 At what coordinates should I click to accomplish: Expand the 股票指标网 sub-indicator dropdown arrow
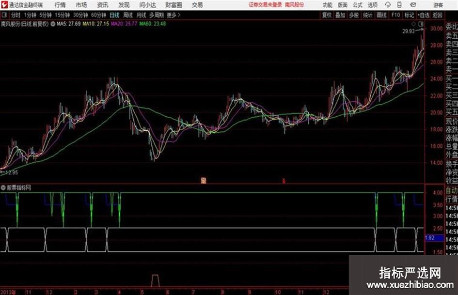coord(3,188)
